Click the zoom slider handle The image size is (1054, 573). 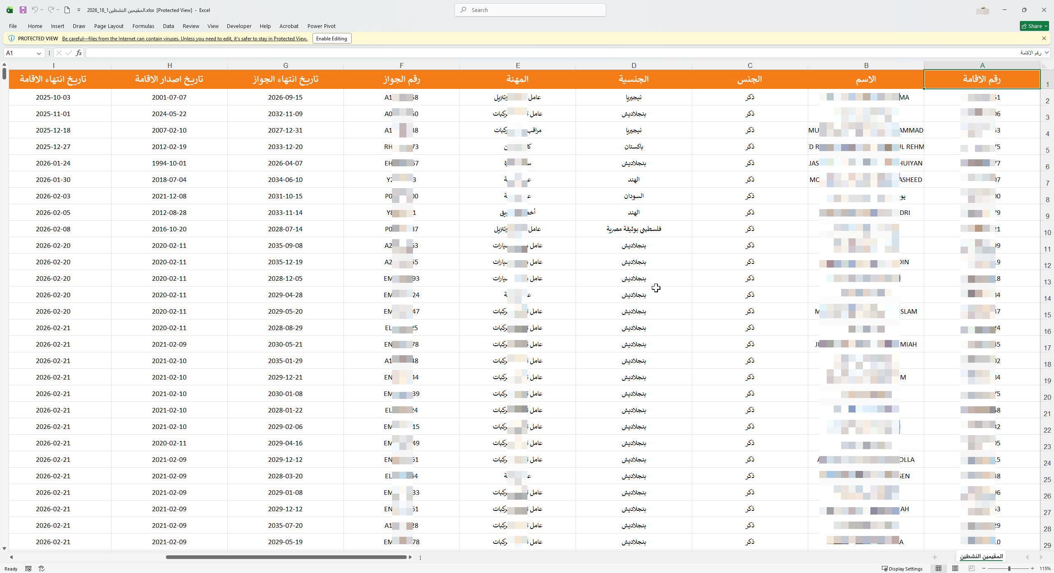tap(1009, 568)
